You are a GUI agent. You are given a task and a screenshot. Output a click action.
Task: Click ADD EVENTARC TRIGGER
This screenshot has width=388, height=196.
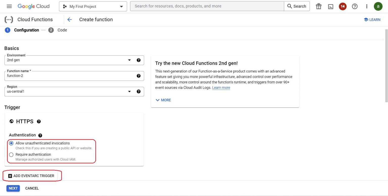[32, 176]
